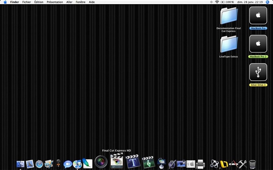This screenshot has width=273, height=170.
Task: Launch LiveType from the dock
Action: [133, 161]
